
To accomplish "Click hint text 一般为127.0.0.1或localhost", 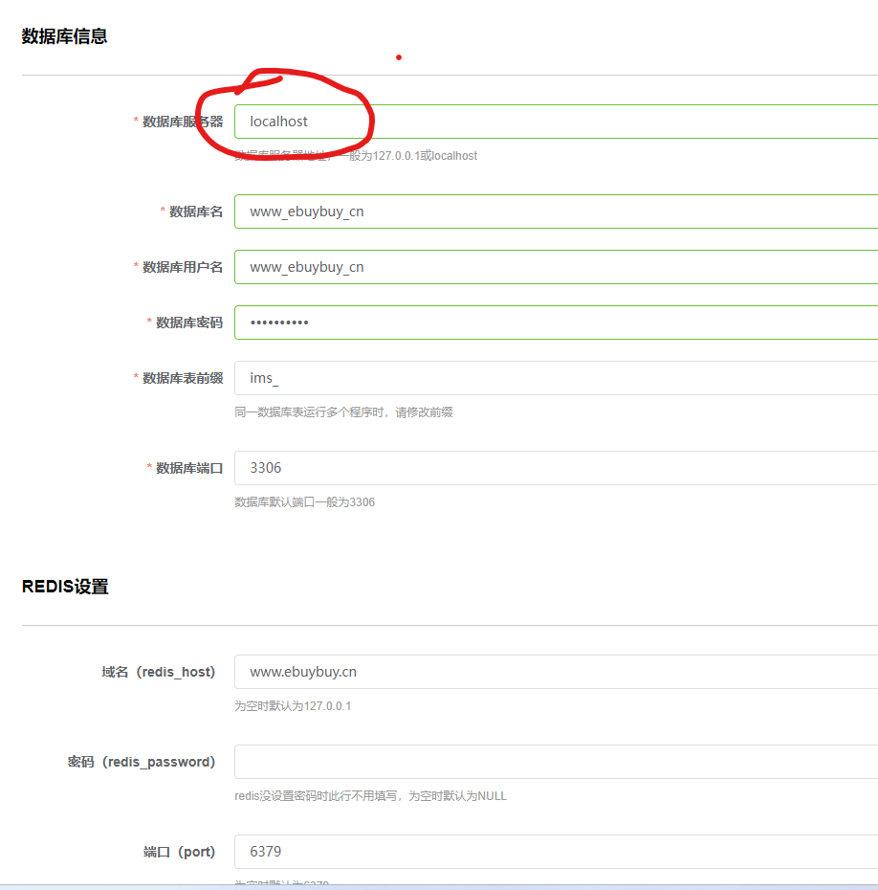I will coord(407,156).
